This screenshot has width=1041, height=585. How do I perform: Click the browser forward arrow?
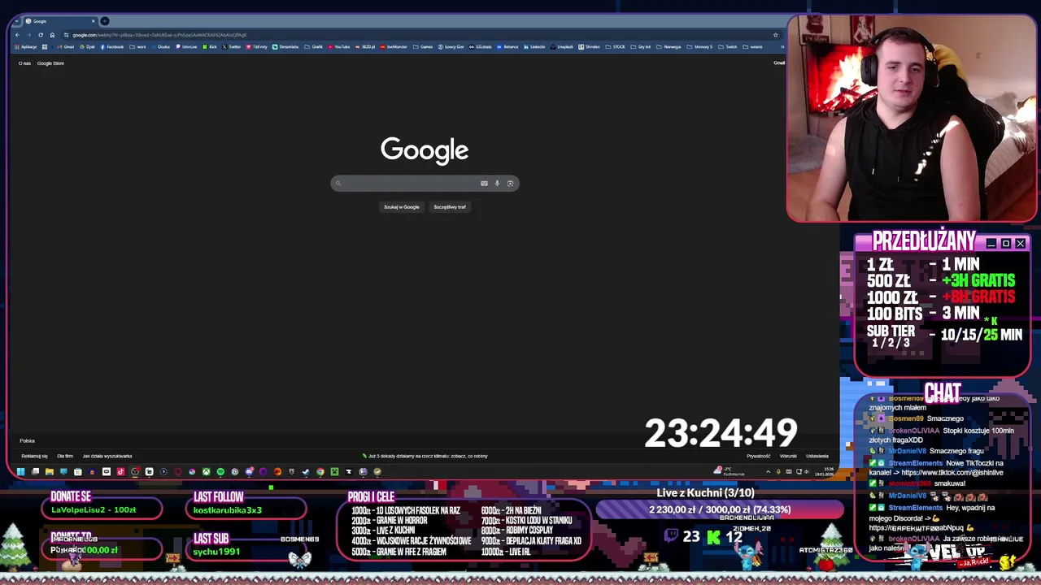pos(29,35)
